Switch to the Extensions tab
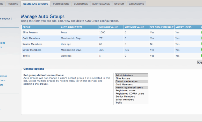The image size is (202, 122). tap(136, 4)
